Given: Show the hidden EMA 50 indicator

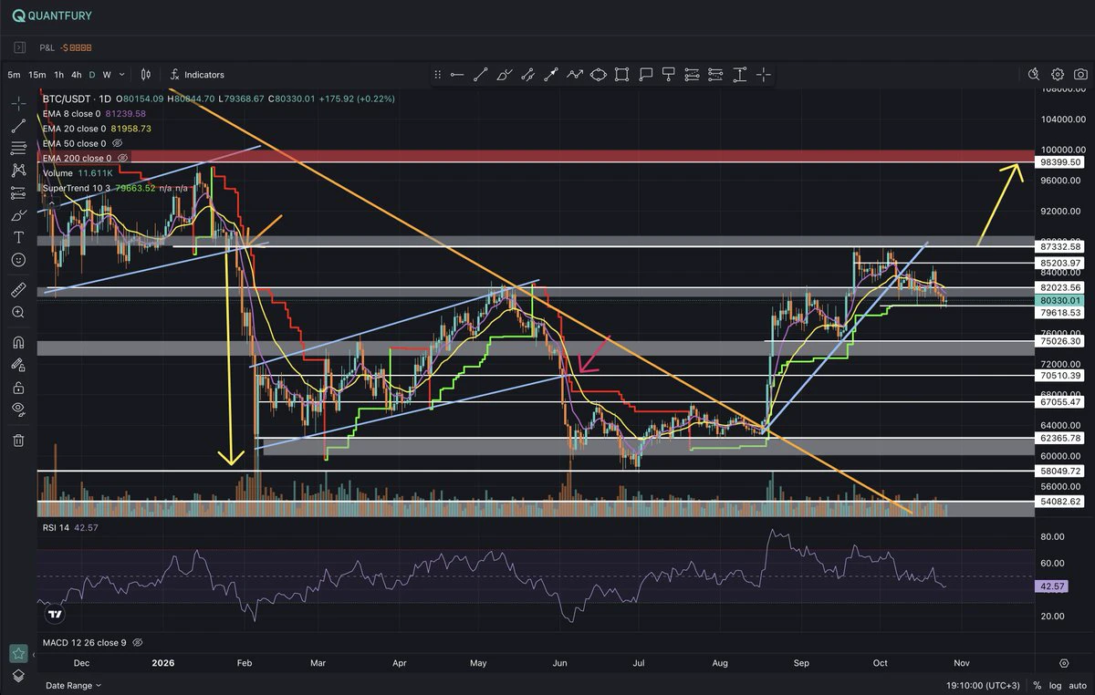Looking at the screenshot, I should (x=118, y=143).
